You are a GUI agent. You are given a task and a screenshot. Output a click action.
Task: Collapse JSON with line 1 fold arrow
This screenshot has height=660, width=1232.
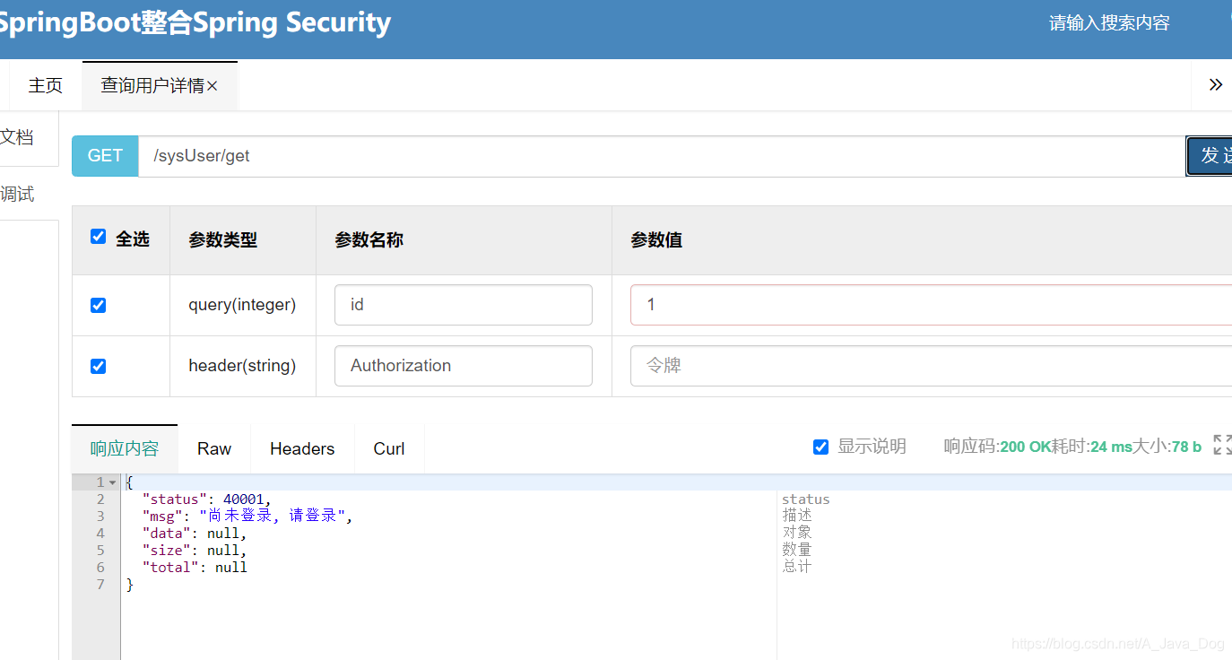(113, 482)
